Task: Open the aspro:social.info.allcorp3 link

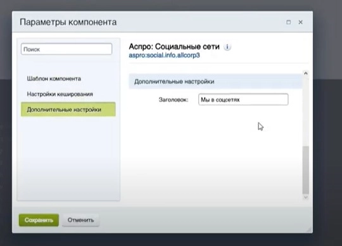Action: tap(164, 55)
